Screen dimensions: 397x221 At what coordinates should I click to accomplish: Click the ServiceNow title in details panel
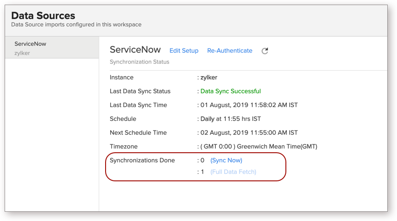click(135, 50)
